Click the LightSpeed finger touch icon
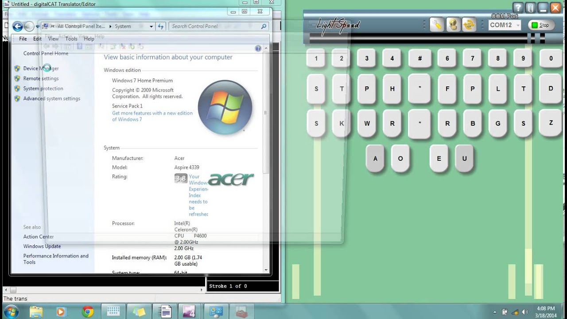The image size is (567, 319). (x=453, y=25)
